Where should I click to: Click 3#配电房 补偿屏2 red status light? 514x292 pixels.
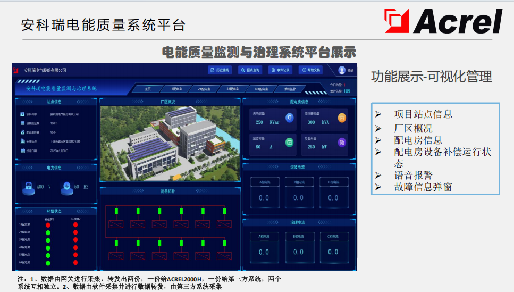click(75, 240)
